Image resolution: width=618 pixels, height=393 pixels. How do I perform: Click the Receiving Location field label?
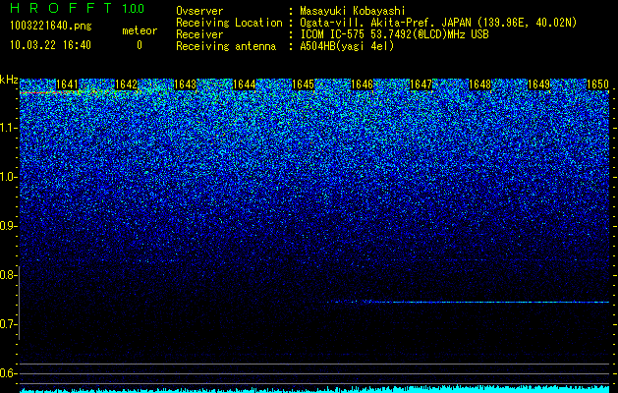point(229,23)
